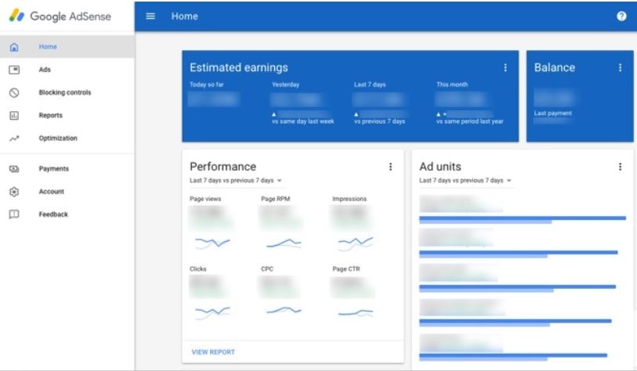Click the This month earnings label
Screen dimensions: 637x371
point(452,85)
